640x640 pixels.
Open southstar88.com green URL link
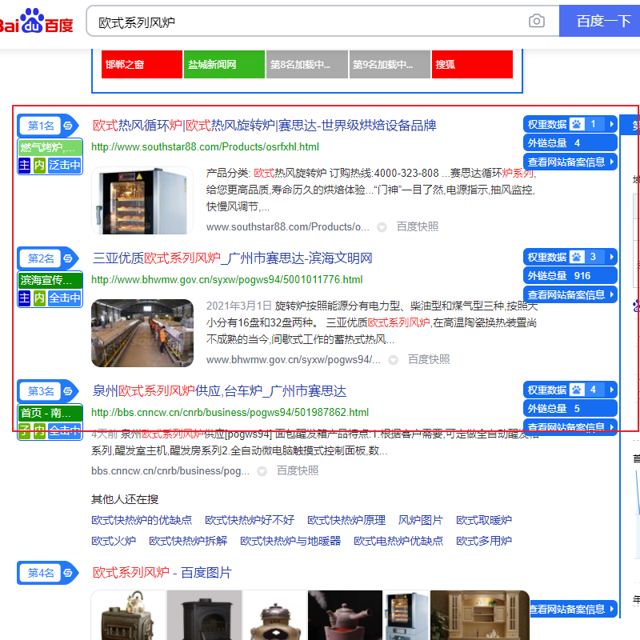[205, 147]
